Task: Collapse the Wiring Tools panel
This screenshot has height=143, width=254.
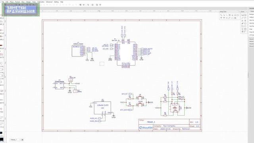Action: pyautogui.click(x=239, y=12)
